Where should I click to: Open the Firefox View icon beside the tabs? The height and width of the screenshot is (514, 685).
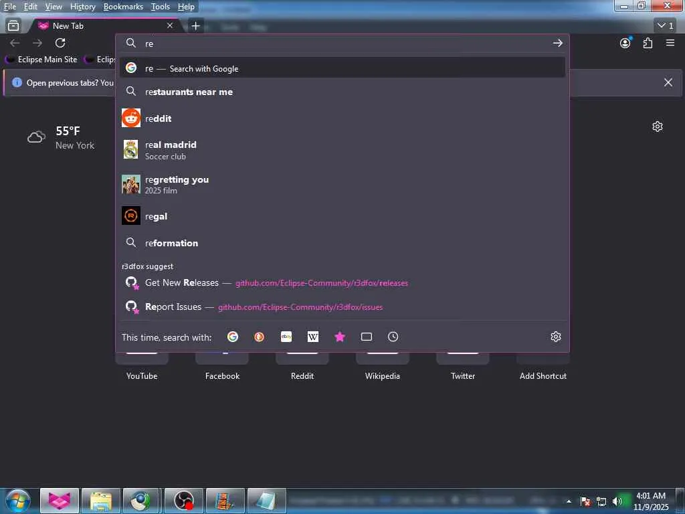coord(13,26)
